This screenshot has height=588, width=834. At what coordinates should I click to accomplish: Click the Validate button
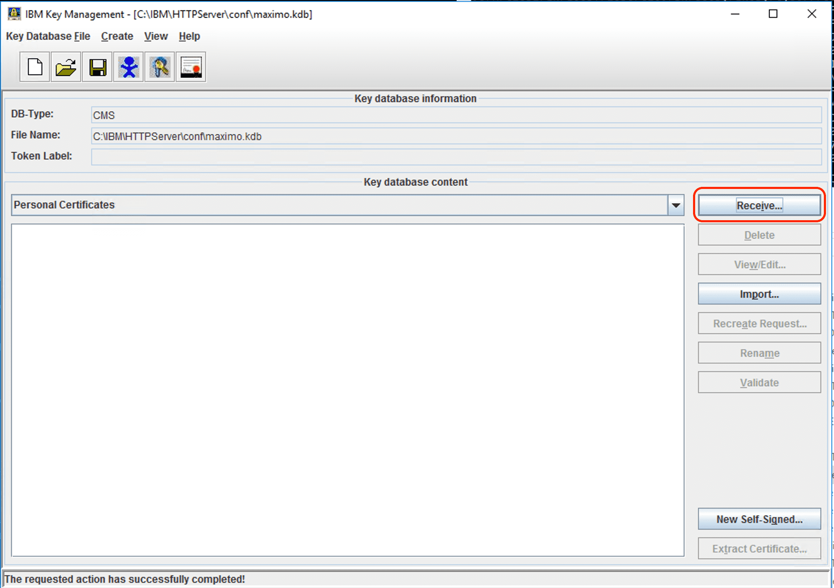[x=759, y=383]
